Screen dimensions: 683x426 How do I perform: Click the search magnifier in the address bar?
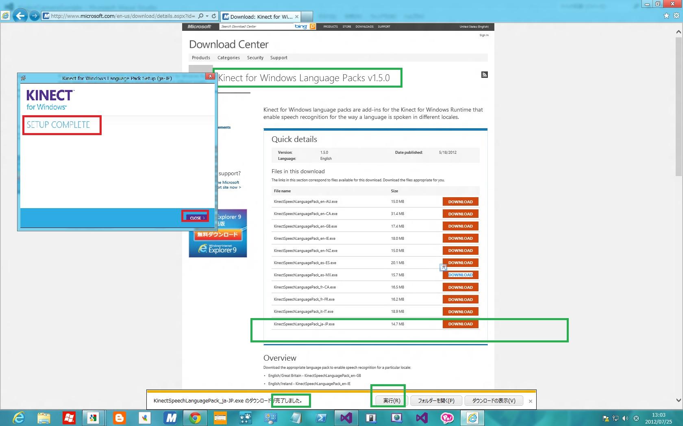coord(200,16)
